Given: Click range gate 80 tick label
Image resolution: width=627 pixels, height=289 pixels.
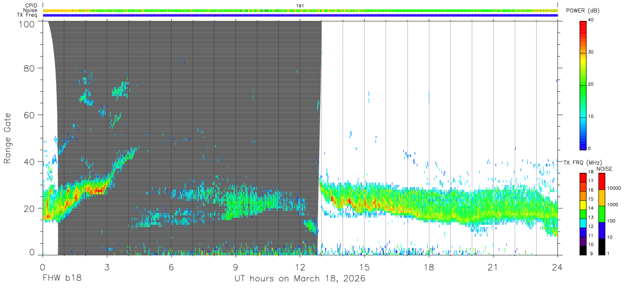Looking at the screenshot, I should click(x=30, y=68).
